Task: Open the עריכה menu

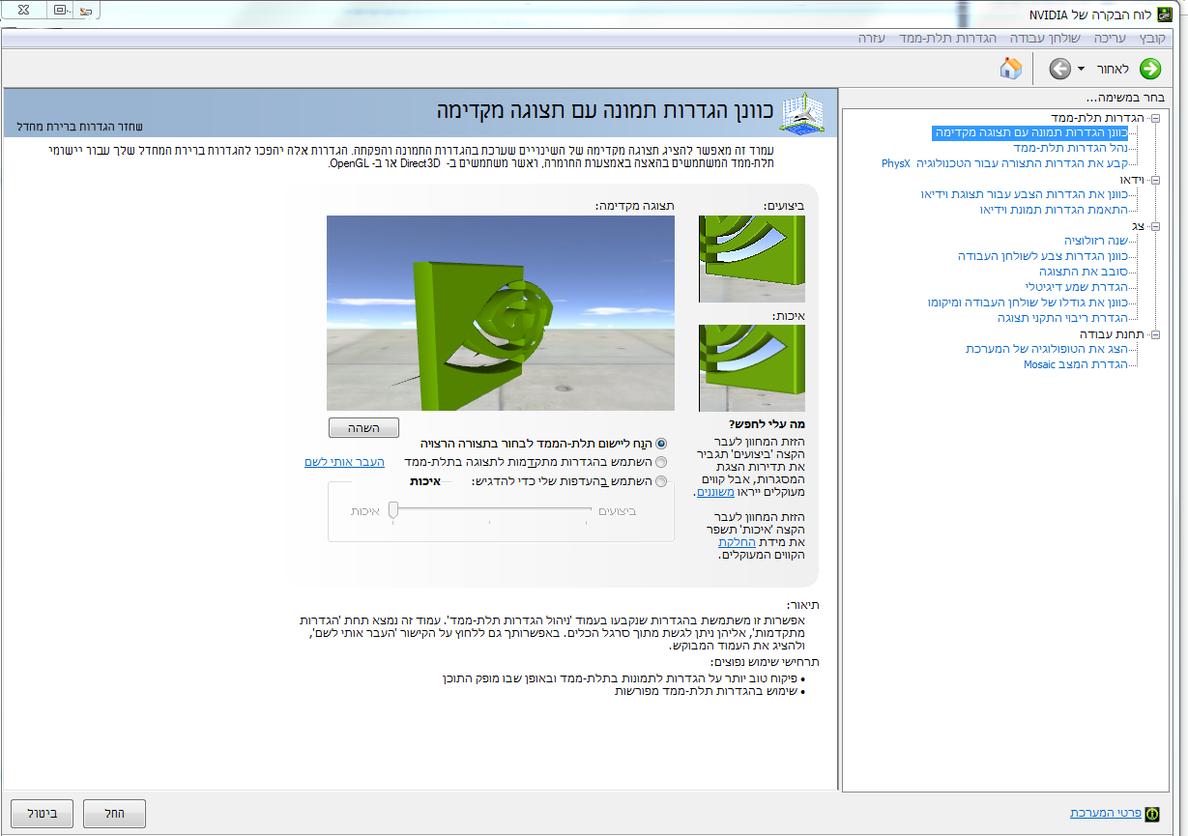Action: (1110, 38)
